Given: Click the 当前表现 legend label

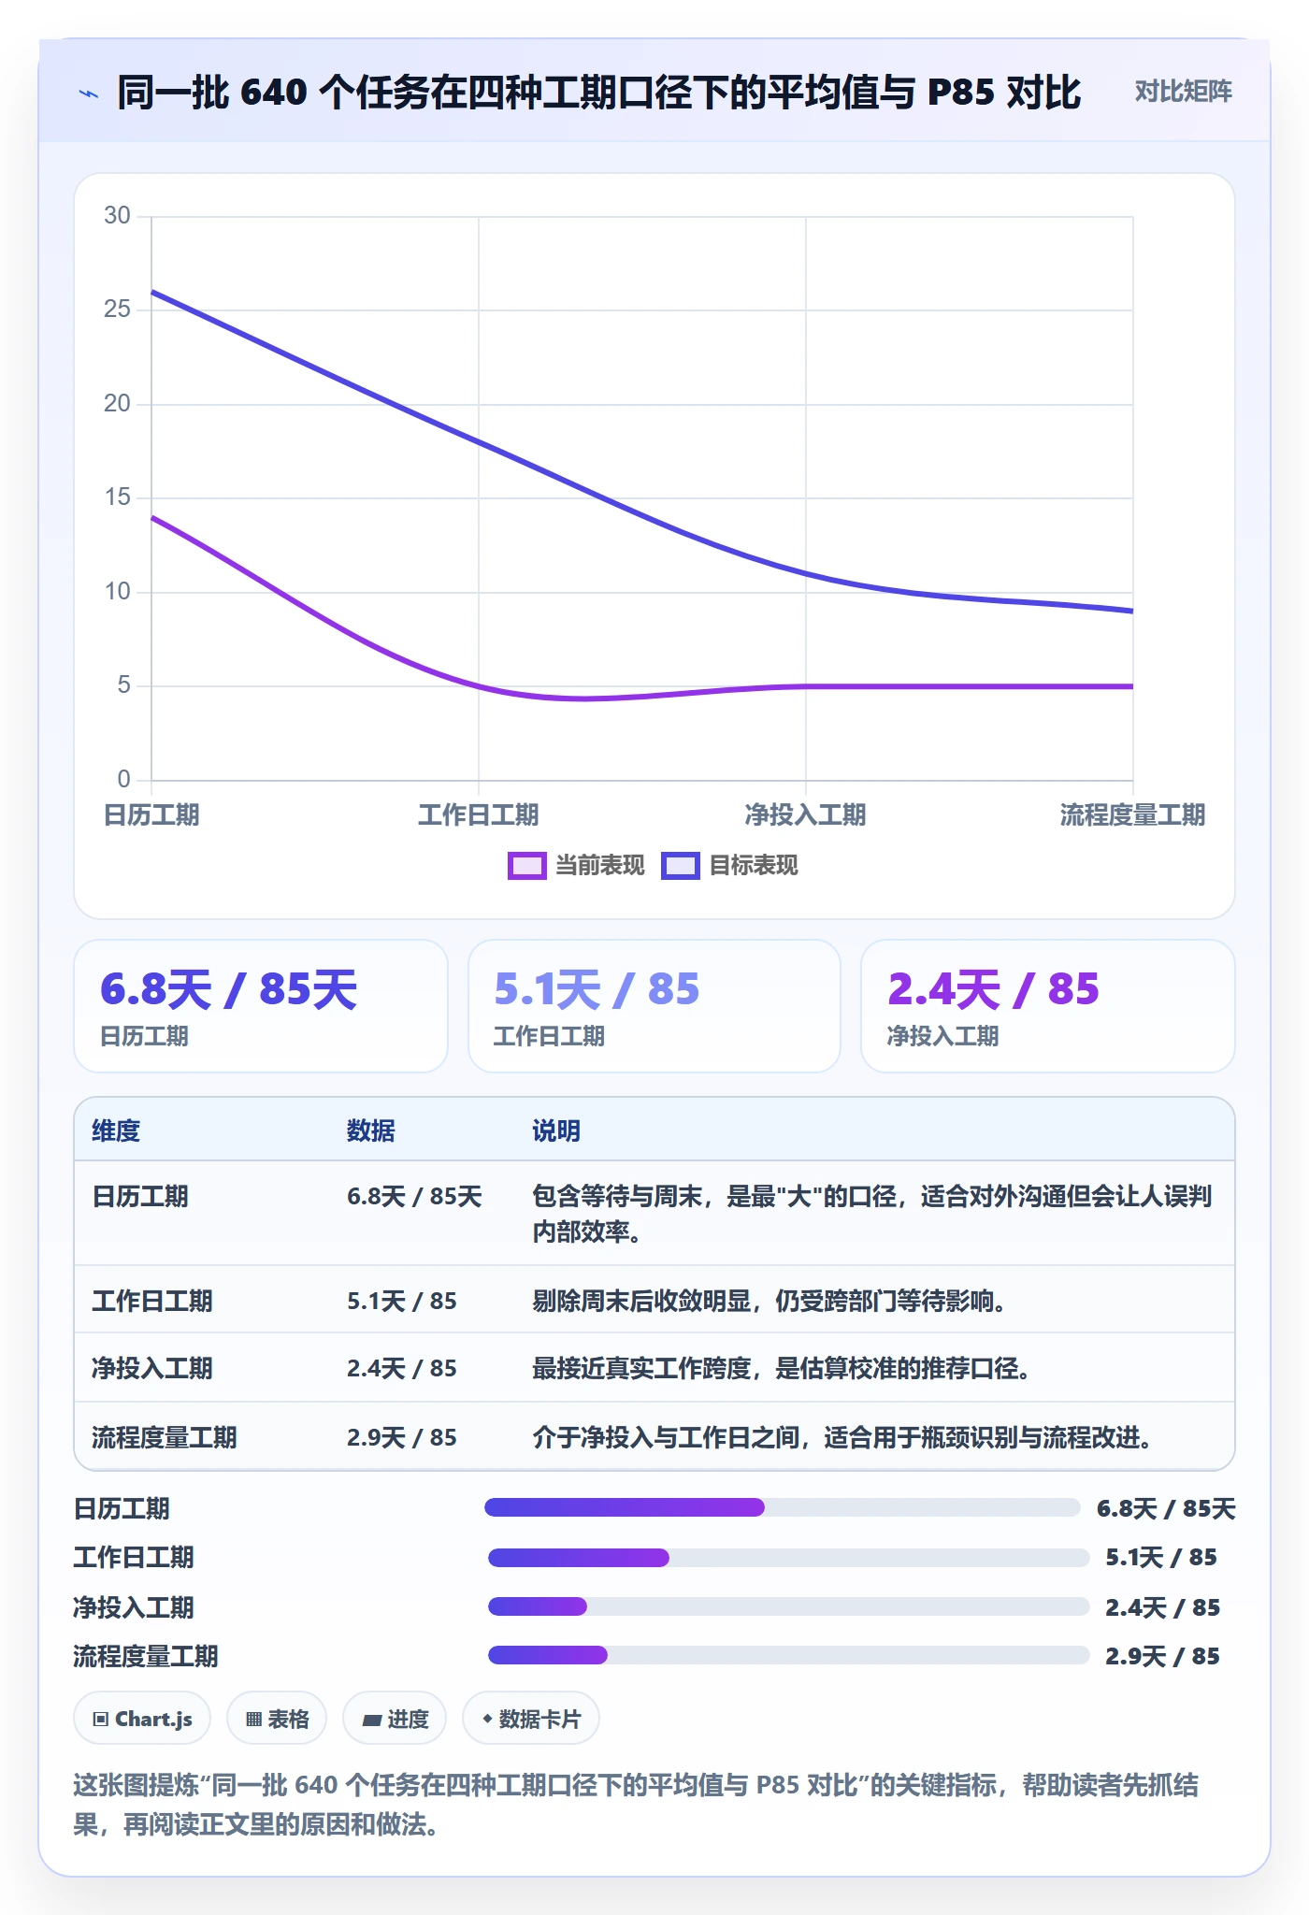Looking at the screenshot, I should 600,866.
